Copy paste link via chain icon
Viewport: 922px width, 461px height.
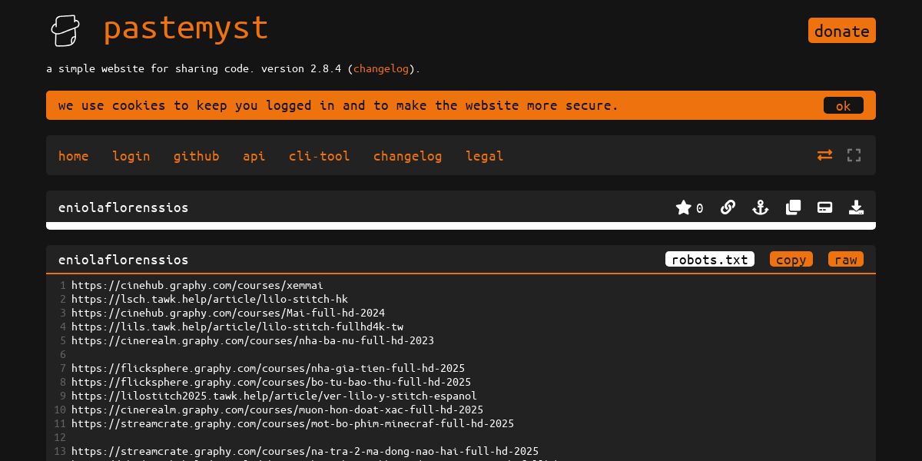(728, 207)
